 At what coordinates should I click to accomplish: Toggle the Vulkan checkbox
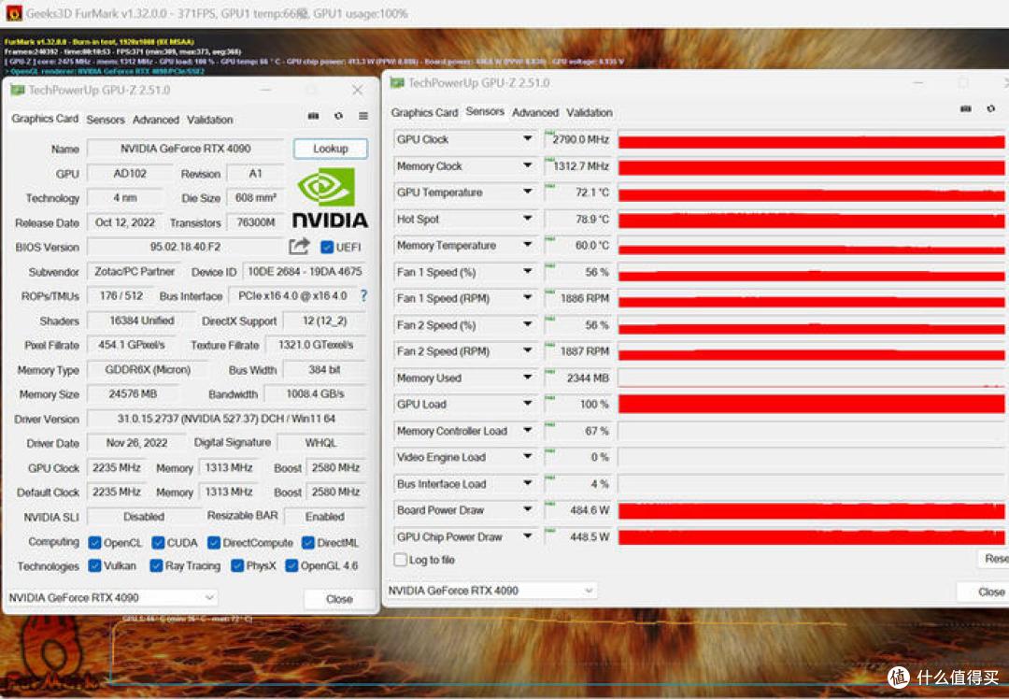(94, 565)
